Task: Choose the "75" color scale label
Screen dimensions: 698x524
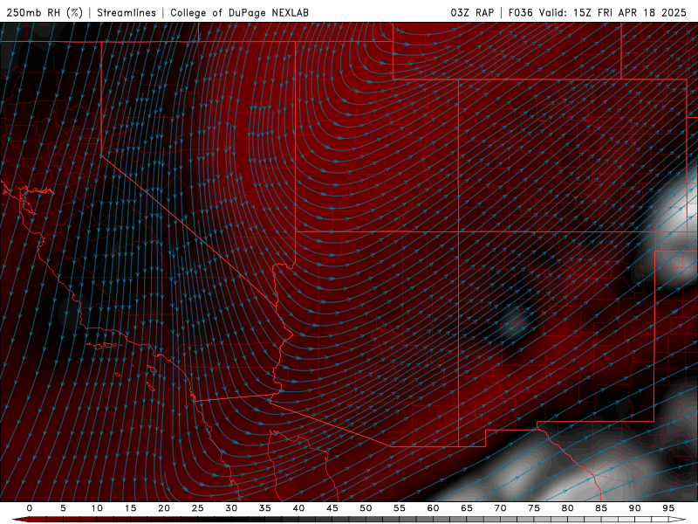Action: pos(534,508)
